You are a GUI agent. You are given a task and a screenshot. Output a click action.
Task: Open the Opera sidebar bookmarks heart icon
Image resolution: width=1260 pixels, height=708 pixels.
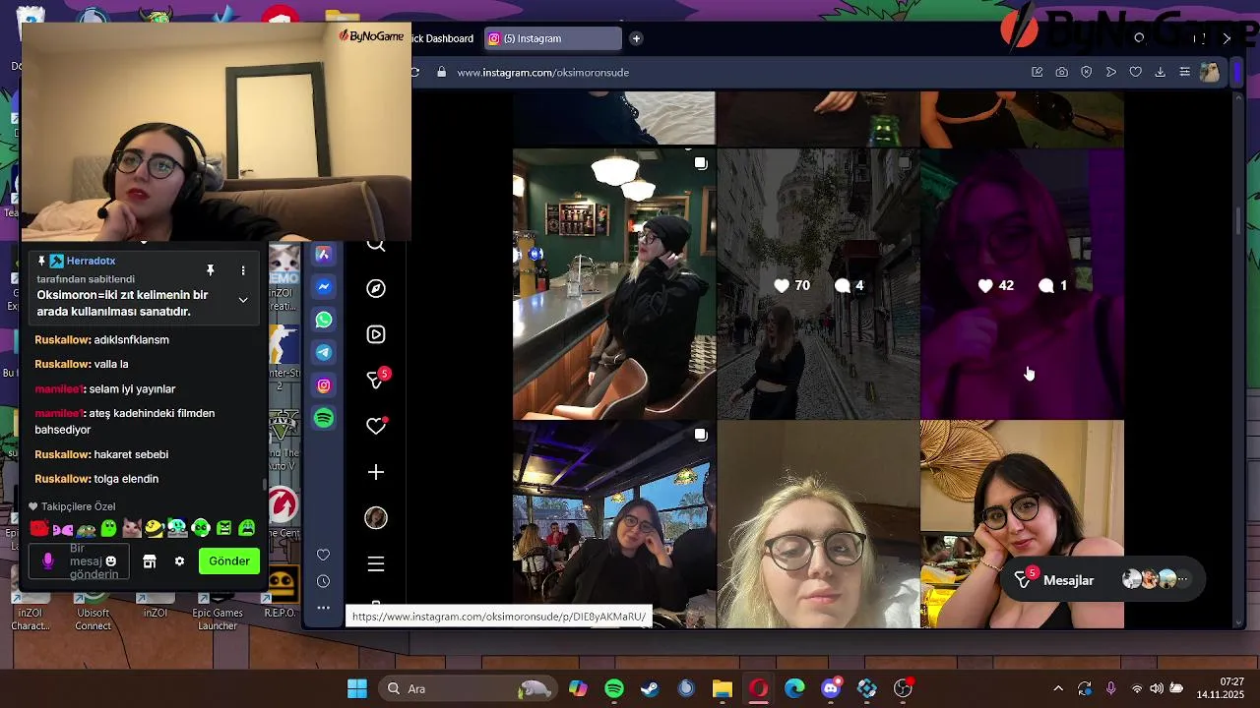(x=323, y=555)
